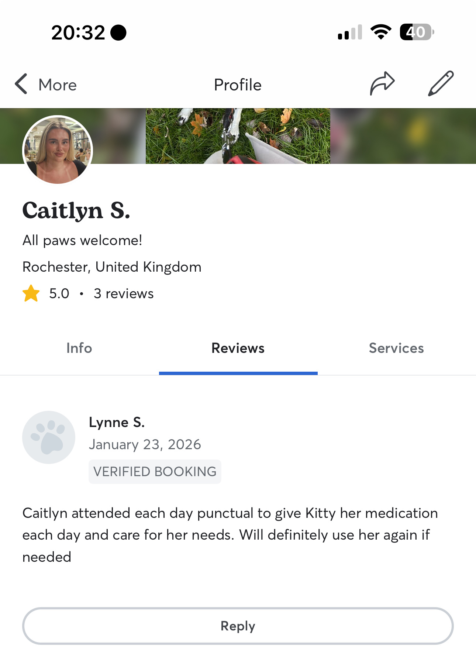The height and width of the screenshot is (664, 476).
Task: Tap the cellular signal bars
Action: point(350,32)
